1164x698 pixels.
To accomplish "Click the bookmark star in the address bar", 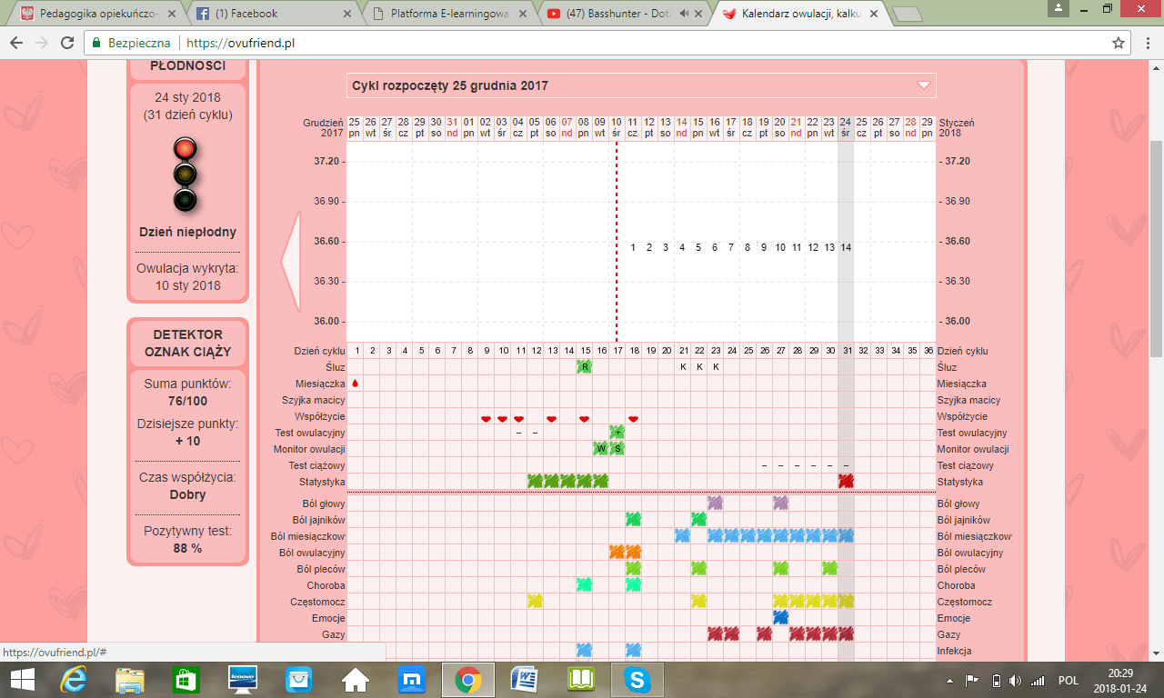I will coord(1119,43).
